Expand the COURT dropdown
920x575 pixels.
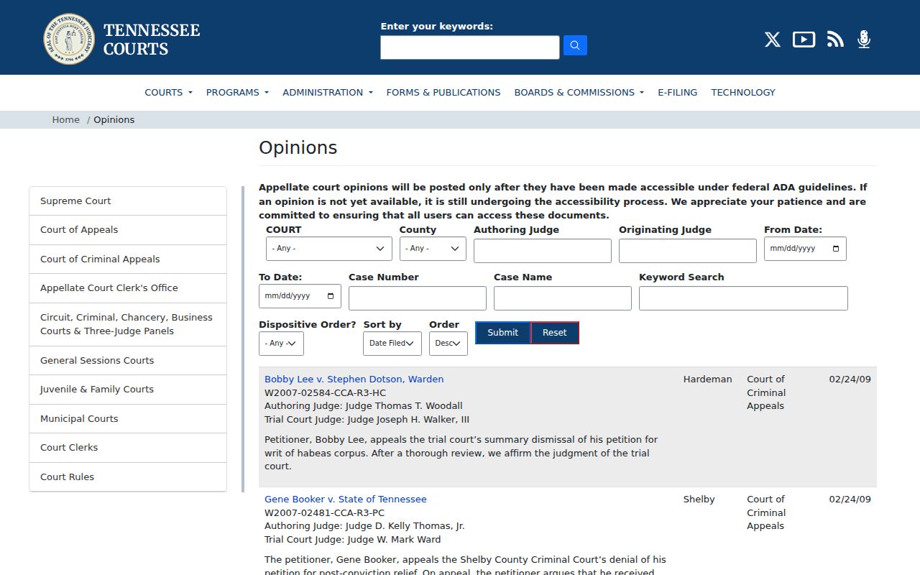(x=329, y=249)
